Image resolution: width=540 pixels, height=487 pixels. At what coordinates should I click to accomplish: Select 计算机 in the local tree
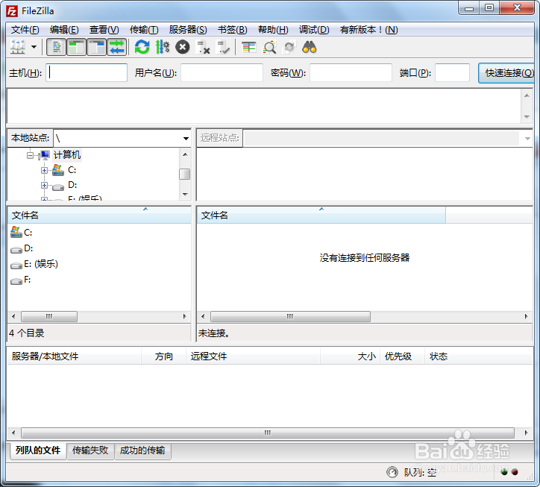point(67,155)
